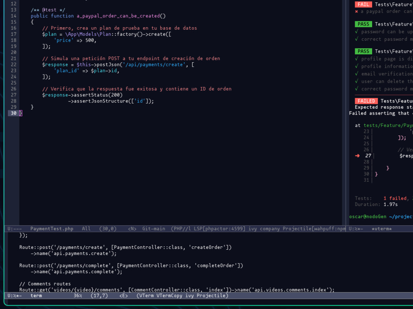This screenshot has width=413, height=309.
Task: Click assertJsonStructure(['id']) call
Action: 112,101
